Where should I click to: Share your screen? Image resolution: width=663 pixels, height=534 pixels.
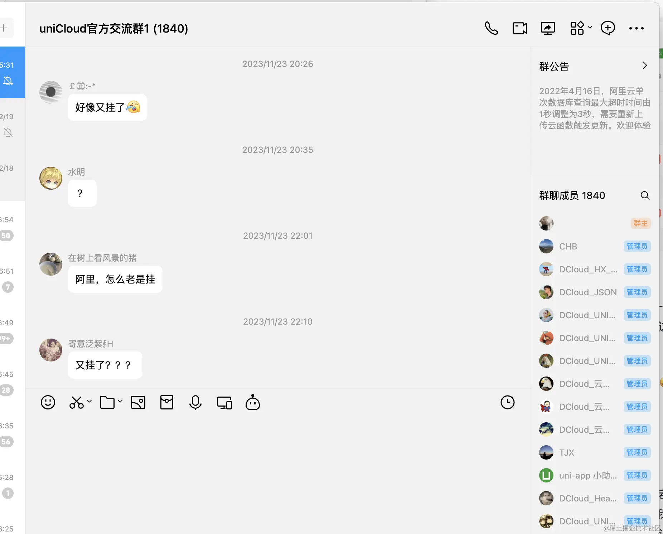click(548, 28)
